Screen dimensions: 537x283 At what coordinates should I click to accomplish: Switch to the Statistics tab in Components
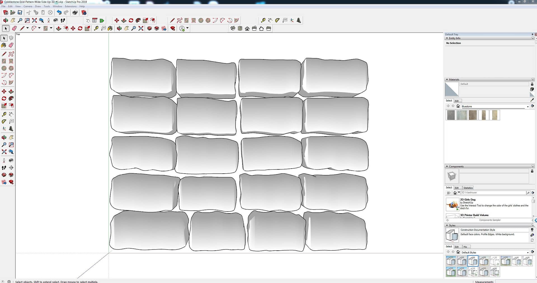[x=468, y=188]
